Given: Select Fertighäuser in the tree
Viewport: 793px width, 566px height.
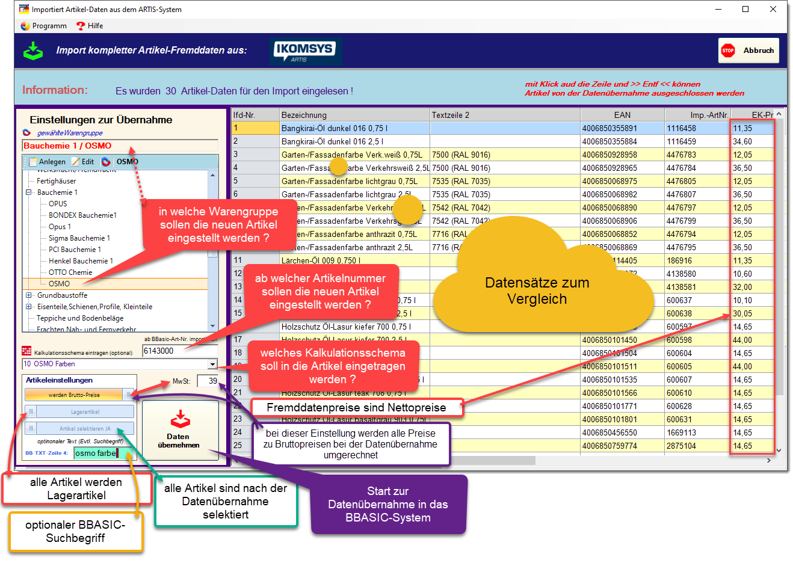Looking at the screenshot, I should [56, 181].
